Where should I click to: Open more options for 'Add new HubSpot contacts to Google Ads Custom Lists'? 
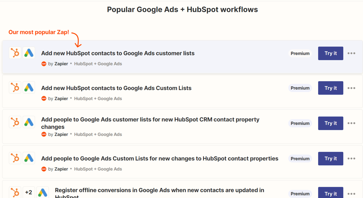pos(351,88)
